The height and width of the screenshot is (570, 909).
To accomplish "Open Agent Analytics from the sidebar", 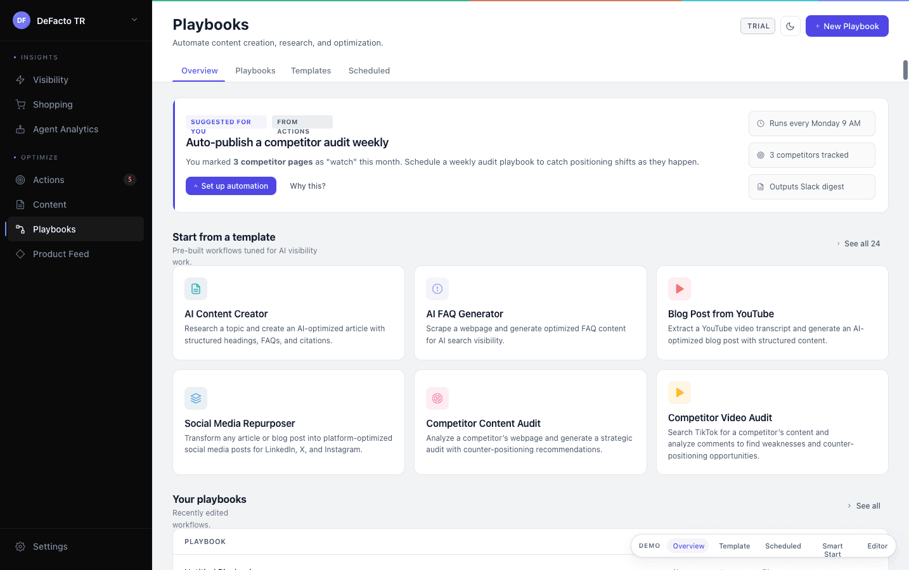I will click(x=20, y=129).
